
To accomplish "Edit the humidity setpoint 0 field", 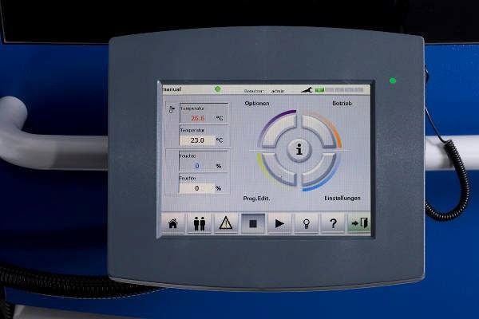I will pos(197,188).
